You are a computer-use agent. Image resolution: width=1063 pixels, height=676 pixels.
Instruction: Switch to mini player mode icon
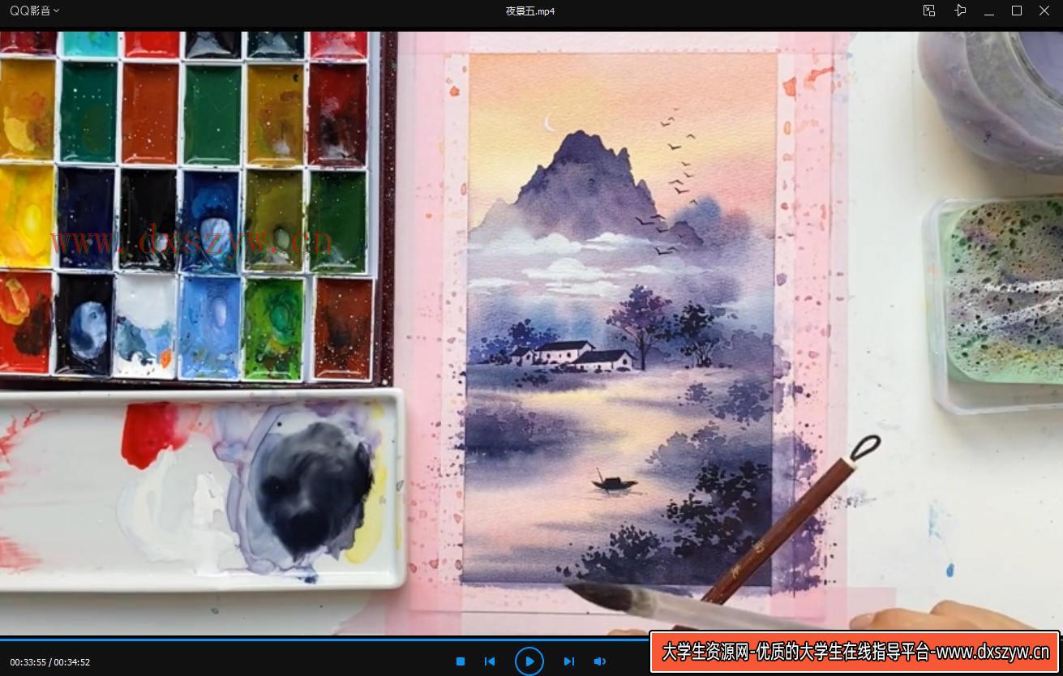(x=929, y=11)
